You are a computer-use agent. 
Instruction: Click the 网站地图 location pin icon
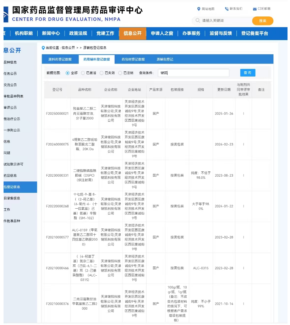click(199, 9)
